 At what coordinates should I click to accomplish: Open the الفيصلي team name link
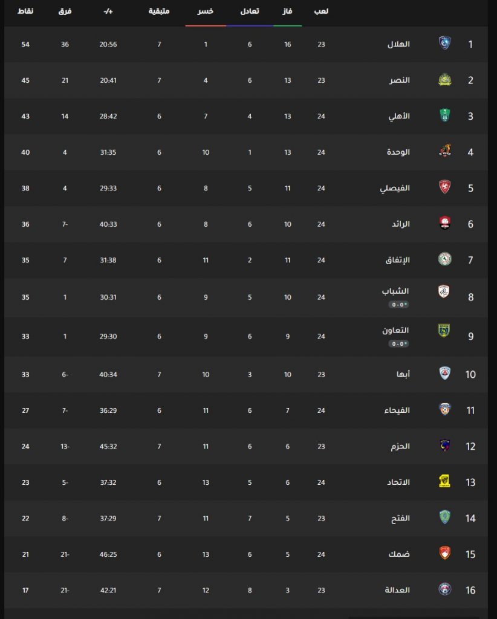tap(395, 189)
